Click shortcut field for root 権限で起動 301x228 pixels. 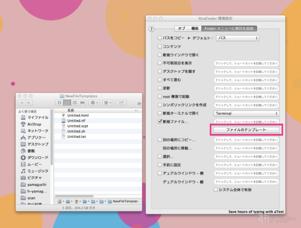pyautogui.click(x=246, y=97)
